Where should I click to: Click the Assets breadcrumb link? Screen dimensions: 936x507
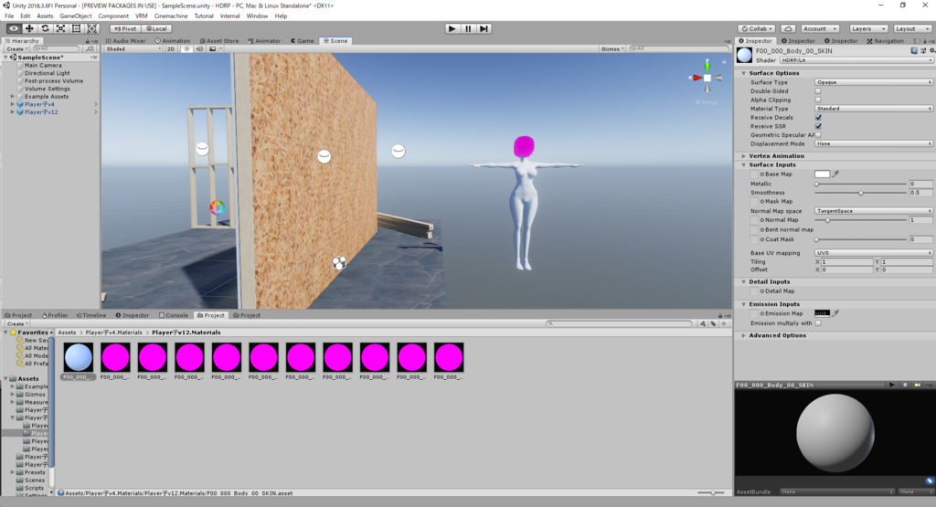click(67, 333)
